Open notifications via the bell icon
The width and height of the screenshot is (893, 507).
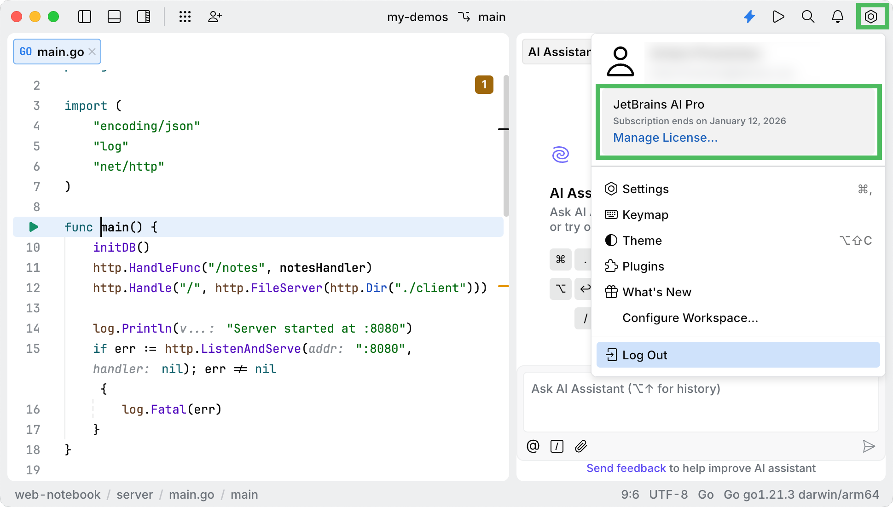(838, 17)
